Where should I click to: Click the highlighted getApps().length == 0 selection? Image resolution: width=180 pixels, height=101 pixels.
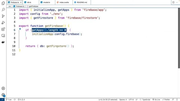[x=49, y=30]
